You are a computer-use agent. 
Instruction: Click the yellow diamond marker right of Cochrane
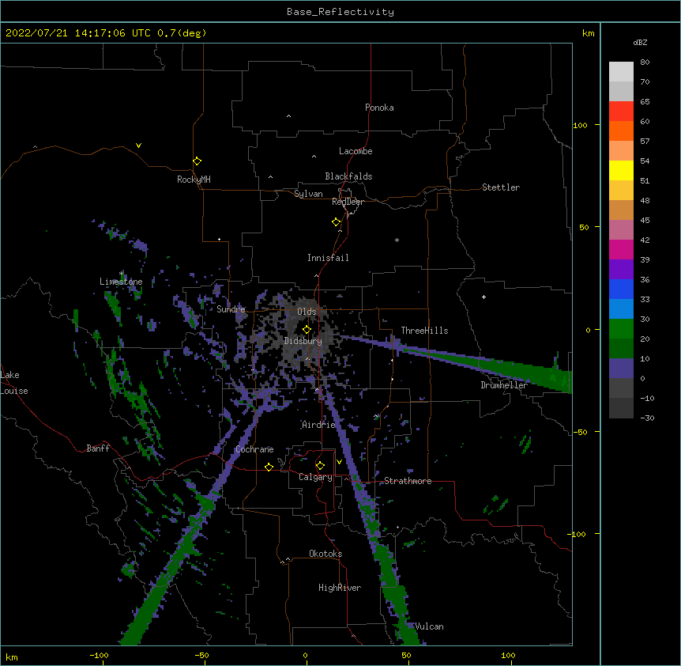click(269, 467)
